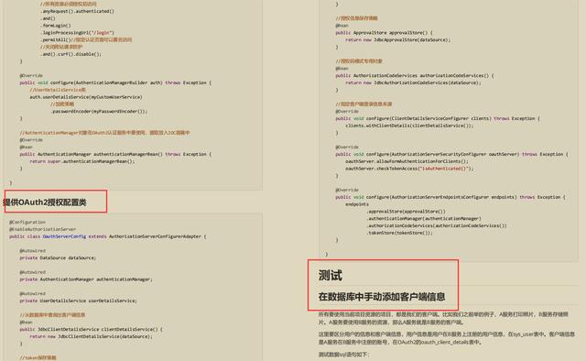Select 'public AuthorizationCodeServices authorizationCodeServices() {' line
Viewport: 586px width, 361px height.
[x=415, y=75]
